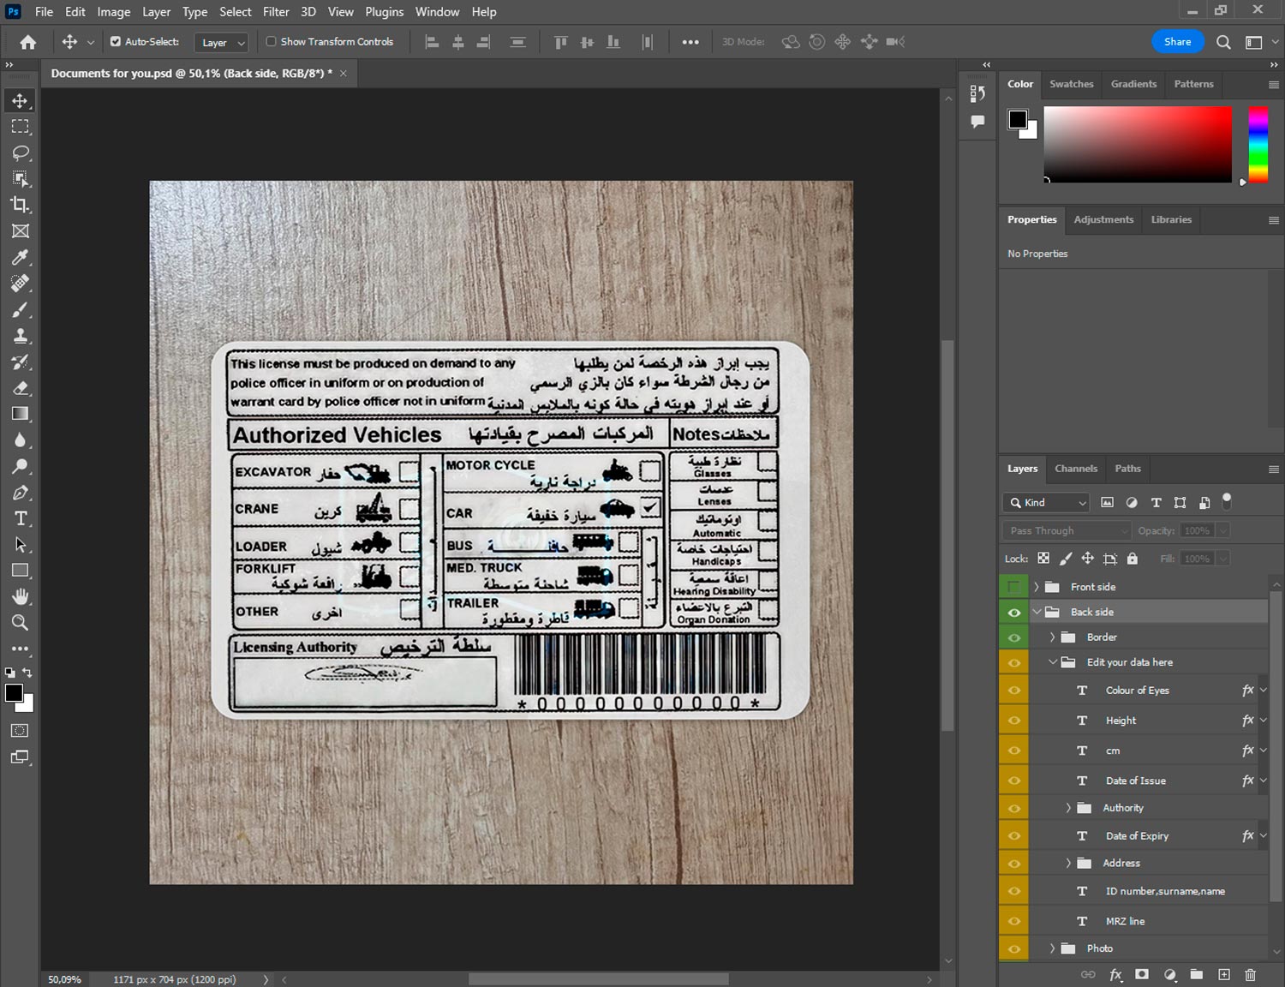Image resolution: width=1285 pixels, height=987 pixels.
Task: Switch to the Channels tab
Action: 1075,469
